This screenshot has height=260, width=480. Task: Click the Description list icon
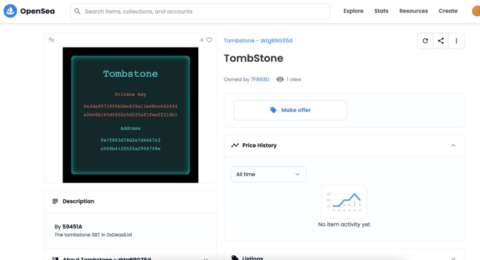55,201
